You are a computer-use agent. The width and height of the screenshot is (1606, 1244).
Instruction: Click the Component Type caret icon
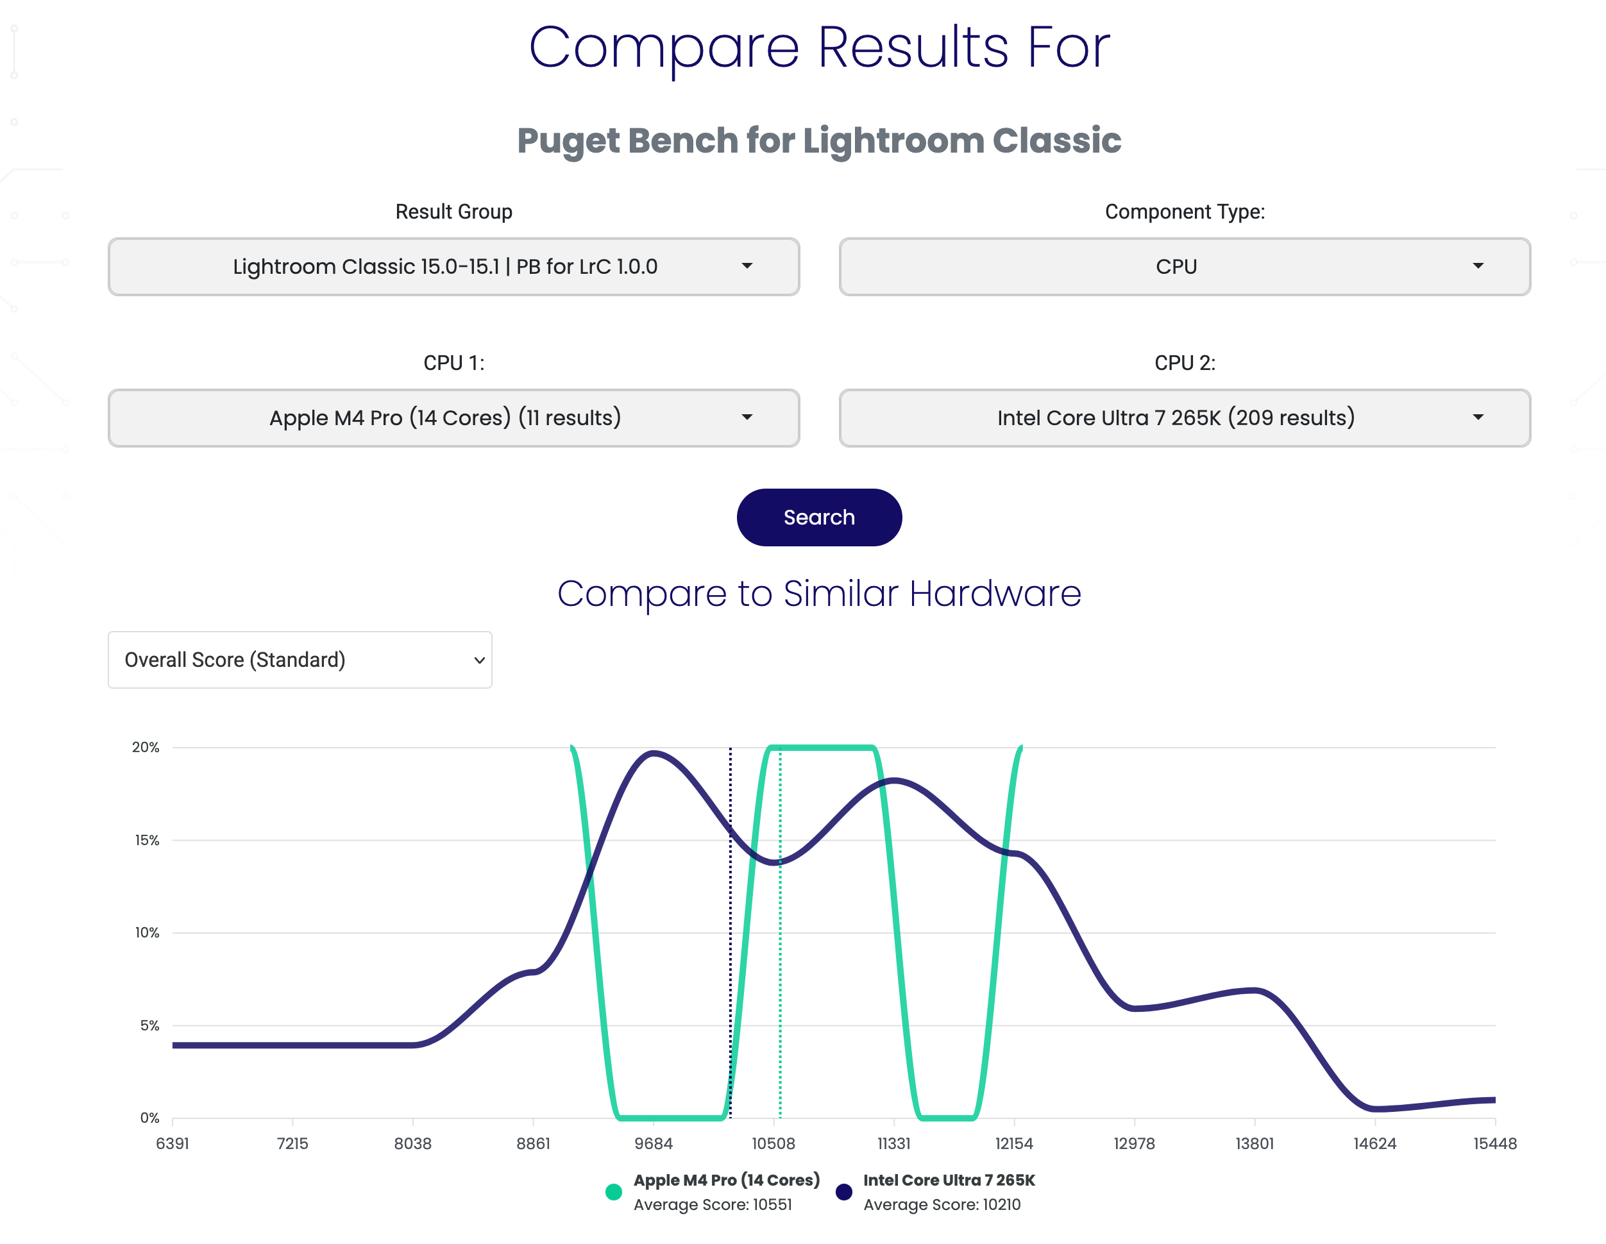pyautogui.click(x=1477, y=266)
